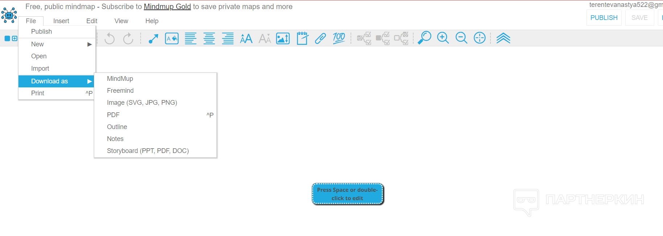Click the second grayed node checklist icon
This screenshot has height=236, width=663.
[383, 38]
